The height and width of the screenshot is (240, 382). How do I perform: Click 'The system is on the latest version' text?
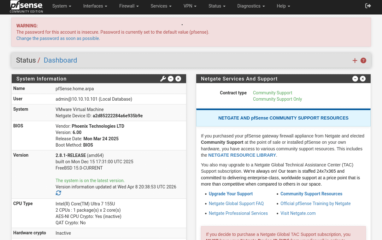[90, 181]
